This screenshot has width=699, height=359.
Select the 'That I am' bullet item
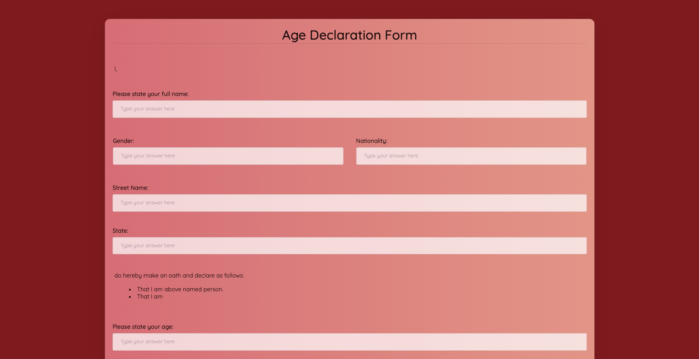(x=150, y=296)
